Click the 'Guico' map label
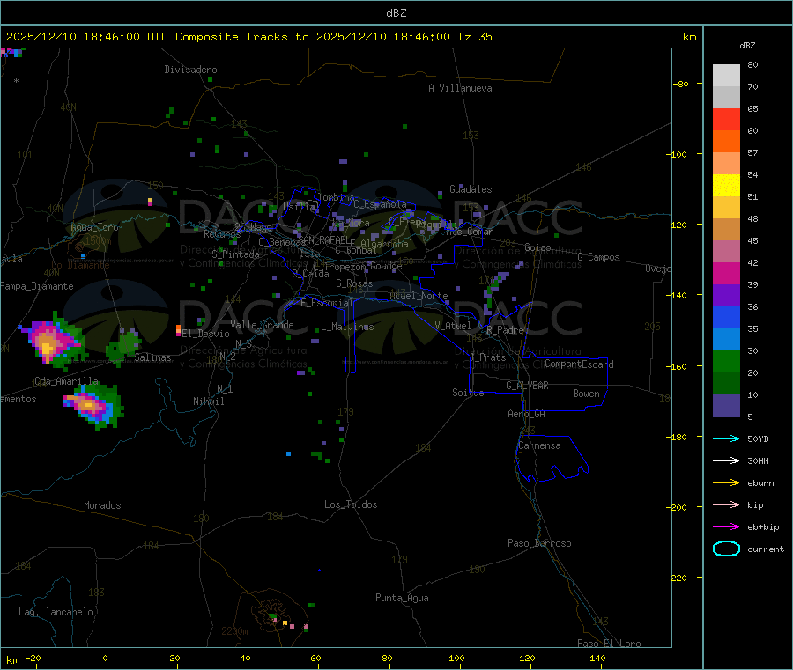 [537, 247]
